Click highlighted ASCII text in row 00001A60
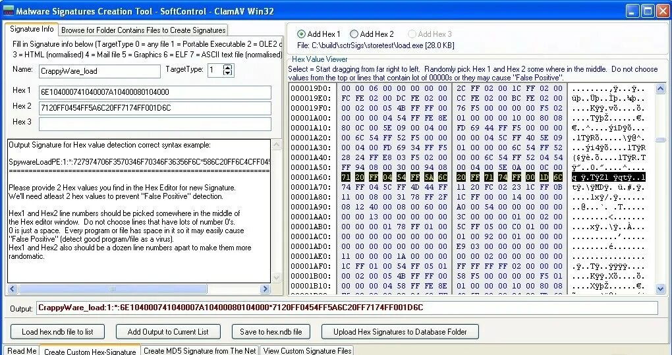672x355 pixels. pos(608,177)
